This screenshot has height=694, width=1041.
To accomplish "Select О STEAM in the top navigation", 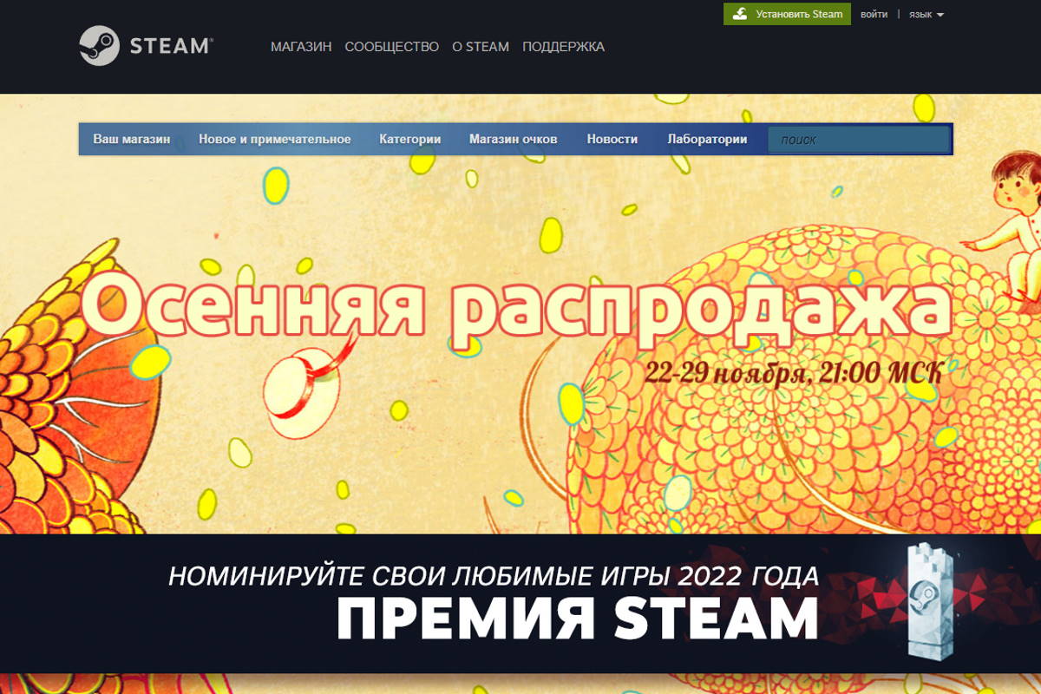I will click(481, 47).
